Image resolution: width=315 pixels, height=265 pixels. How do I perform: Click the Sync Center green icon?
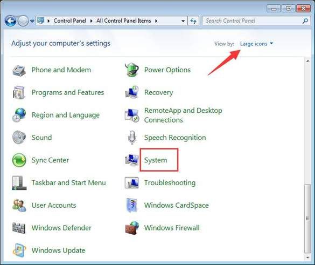coord(19,160)
